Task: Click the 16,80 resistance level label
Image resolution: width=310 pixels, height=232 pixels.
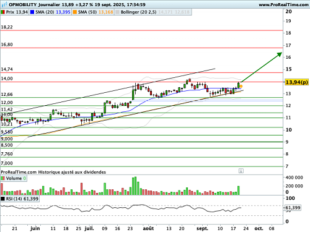Action: pyautogui.click(x=7, y=45)
